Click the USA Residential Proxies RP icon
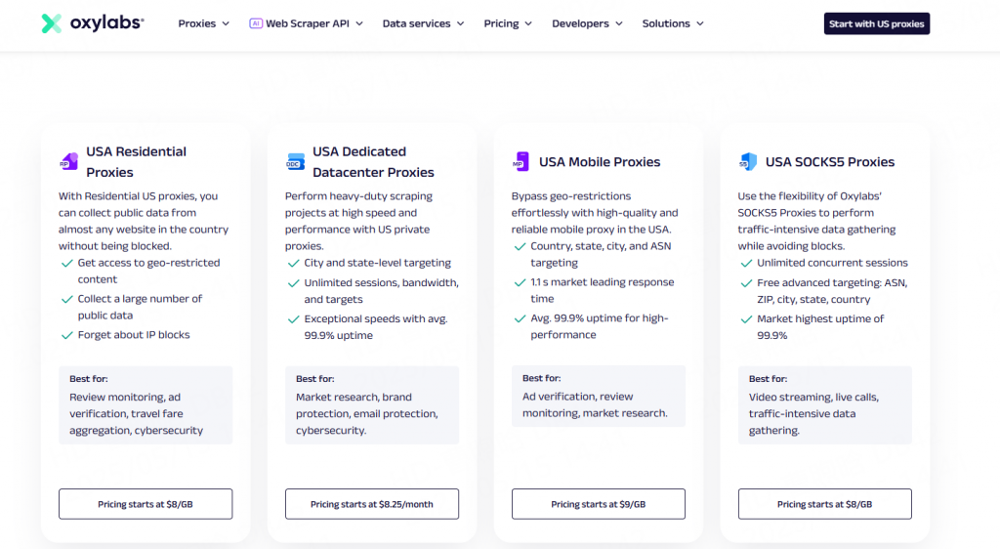 (x=68, y=161)
